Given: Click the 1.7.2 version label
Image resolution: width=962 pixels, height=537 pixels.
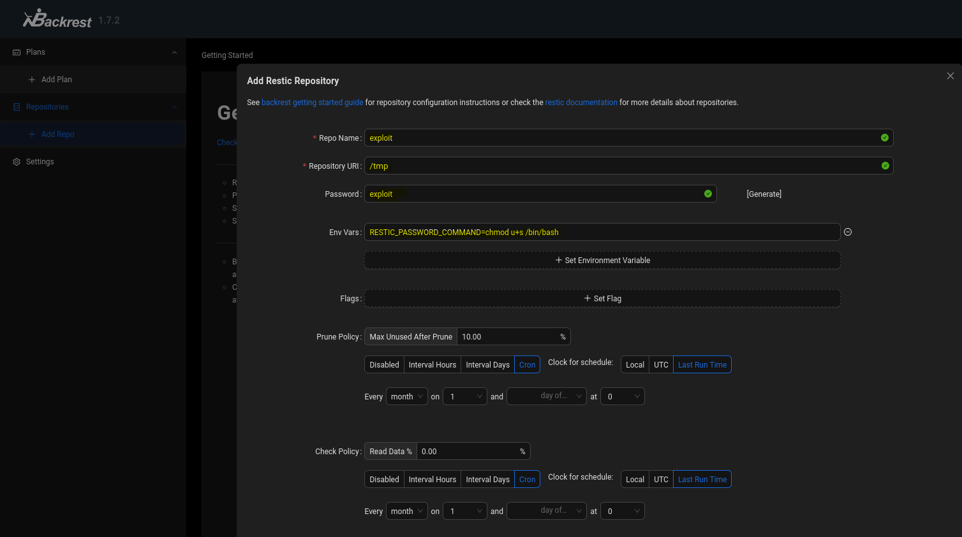Looking at the screenshot, I should 109,20.
